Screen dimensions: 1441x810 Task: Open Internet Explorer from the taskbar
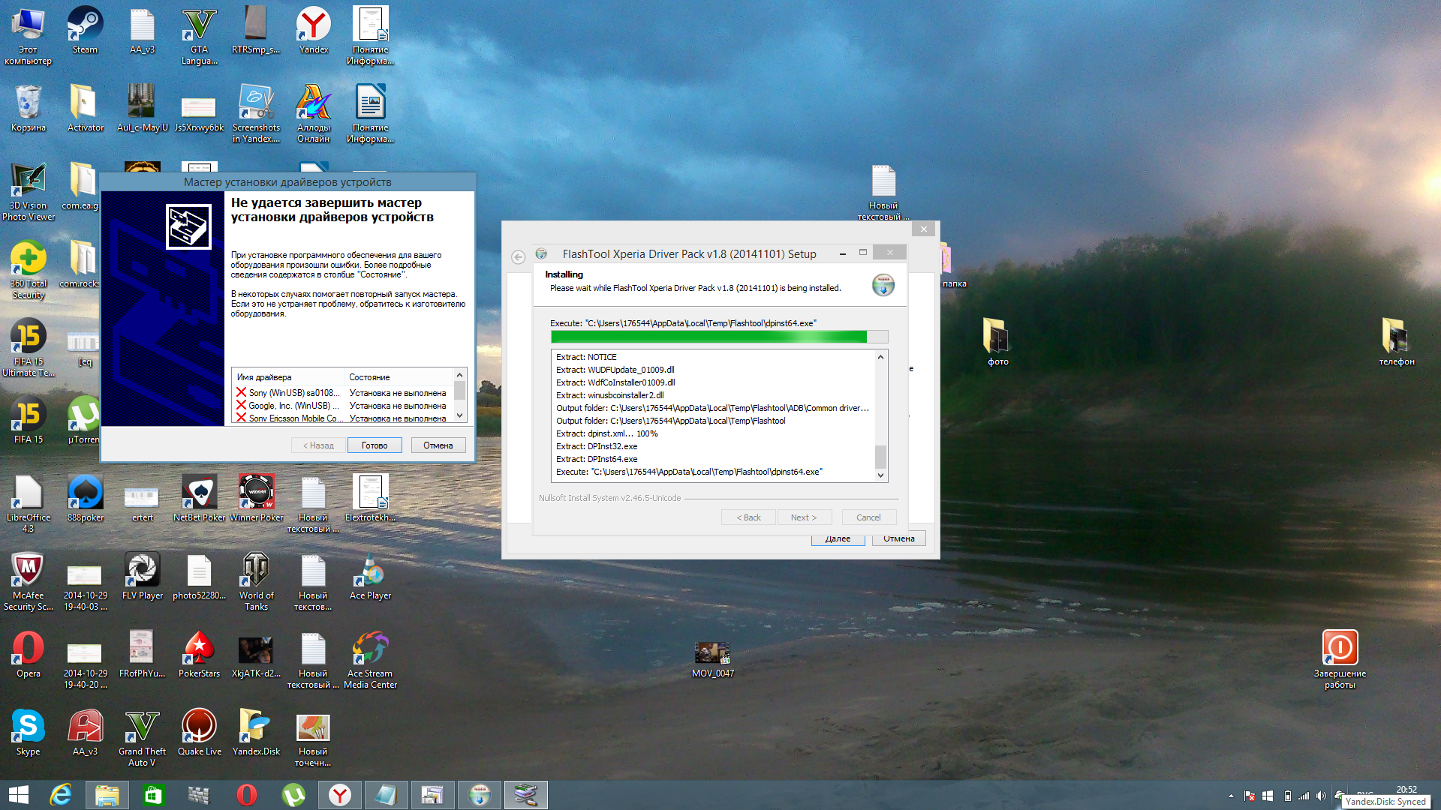tap(60, 795)
